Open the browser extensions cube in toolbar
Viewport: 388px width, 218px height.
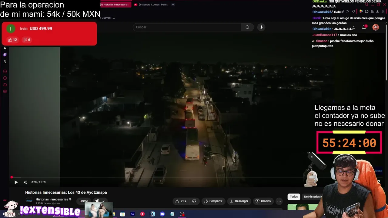366,11
